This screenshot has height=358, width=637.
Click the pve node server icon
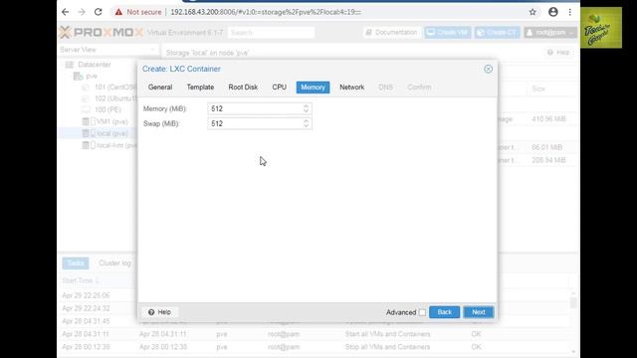78,76
